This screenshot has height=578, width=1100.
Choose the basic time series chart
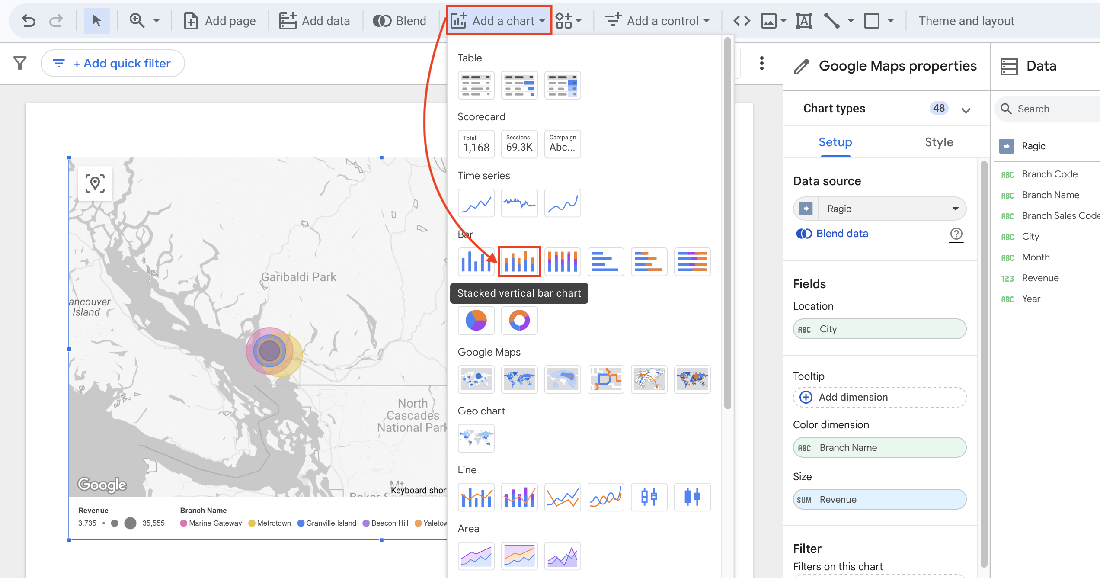pos(476,203)
